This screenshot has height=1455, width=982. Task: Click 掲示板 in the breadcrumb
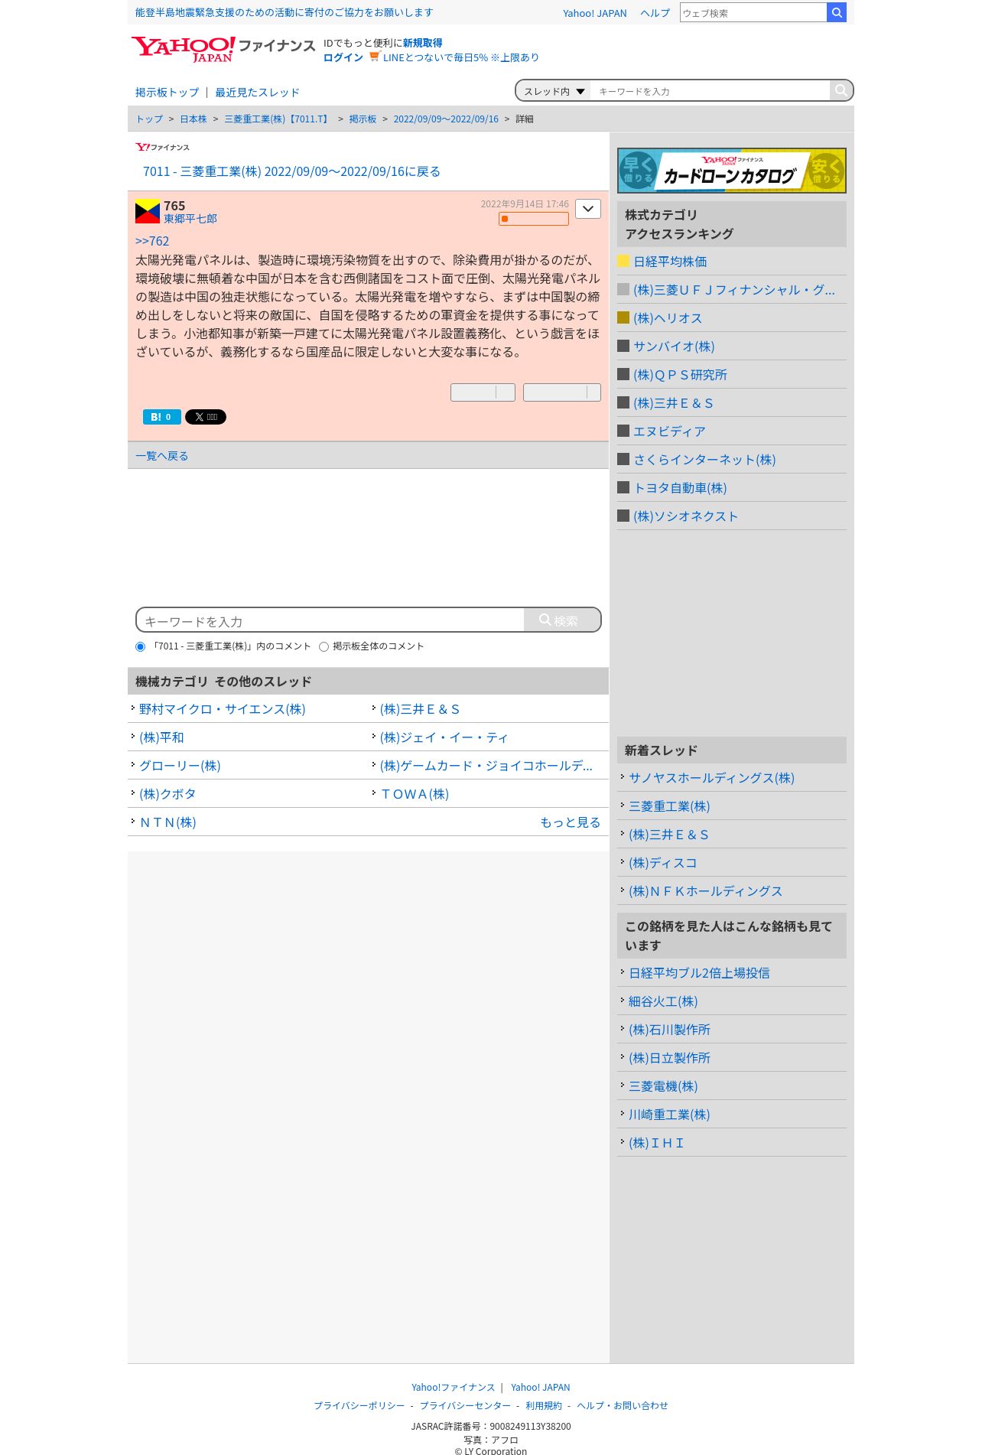point(363,119)
